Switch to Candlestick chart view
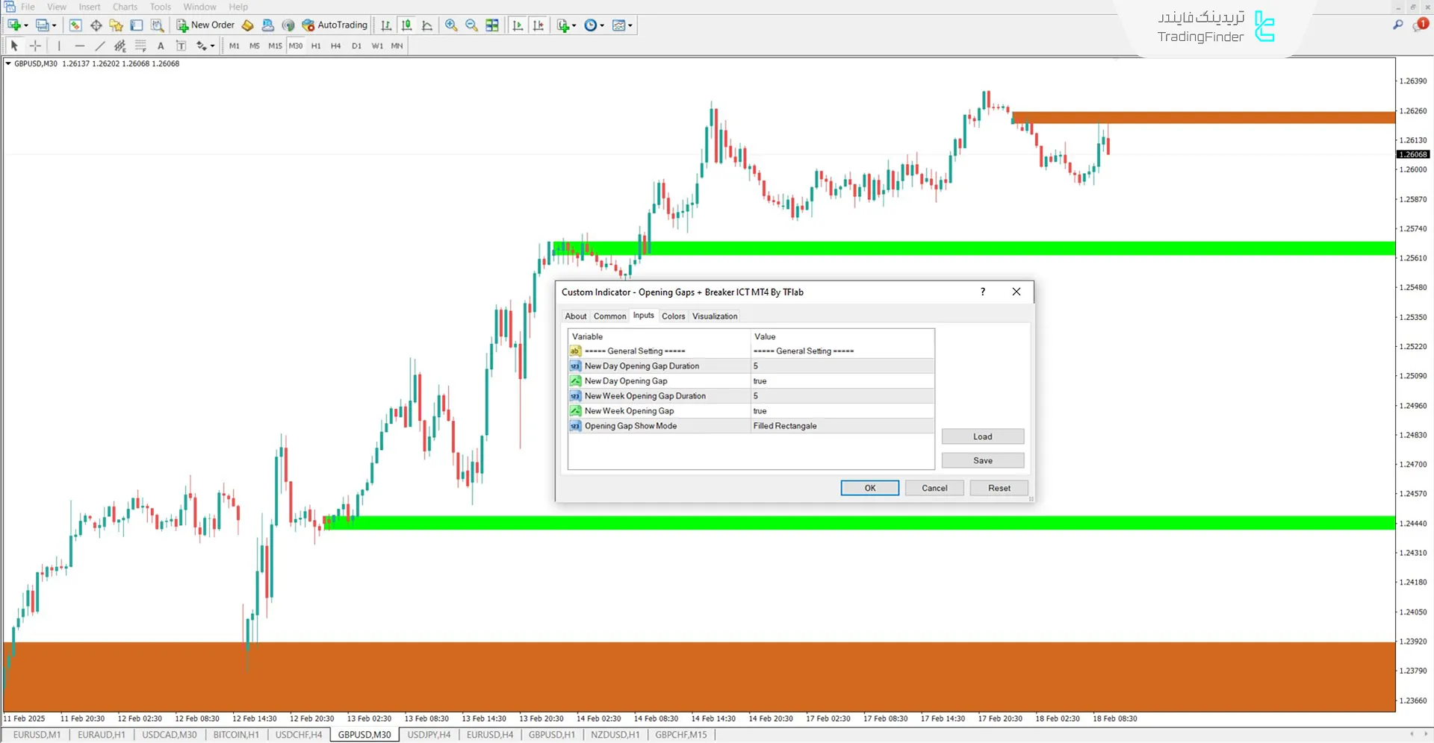This screenshot has height=743, width=1434. pyautogui.click(x=406, y=25)
